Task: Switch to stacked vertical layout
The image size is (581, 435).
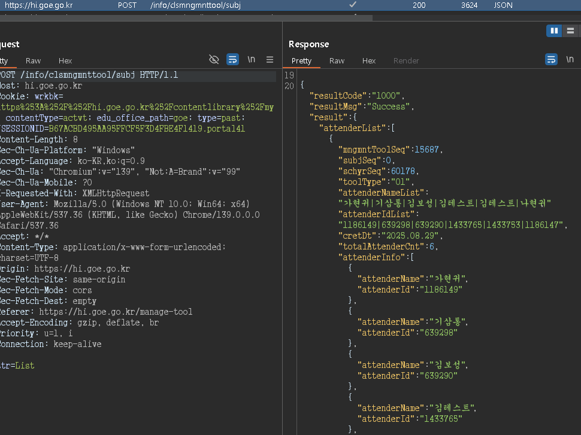Action: tap(570, 31)
